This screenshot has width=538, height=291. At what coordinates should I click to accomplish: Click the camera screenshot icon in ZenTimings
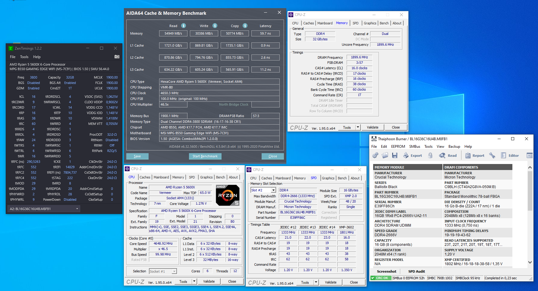coord(117,57)
